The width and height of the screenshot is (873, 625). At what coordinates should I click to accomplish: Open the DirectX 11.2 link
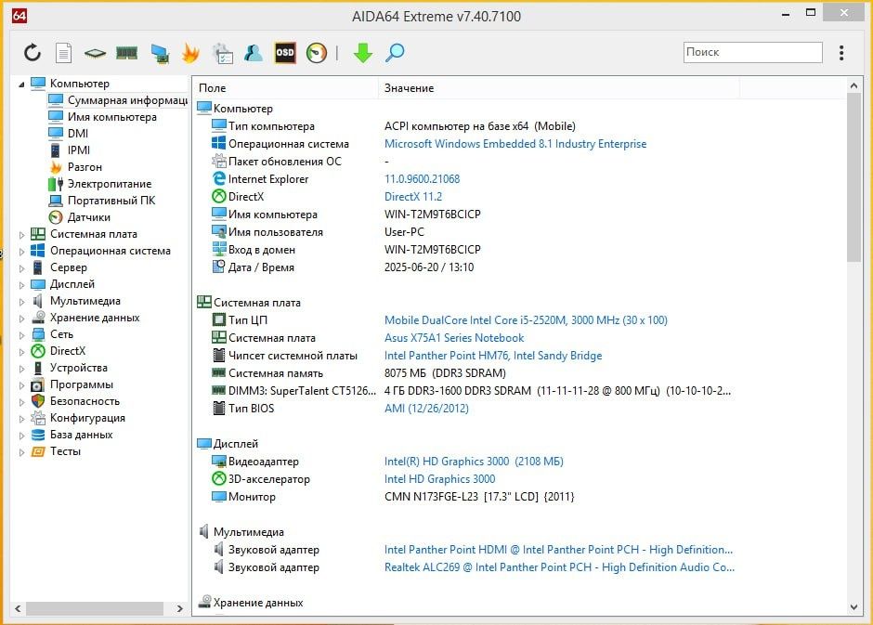click(413, 197)
